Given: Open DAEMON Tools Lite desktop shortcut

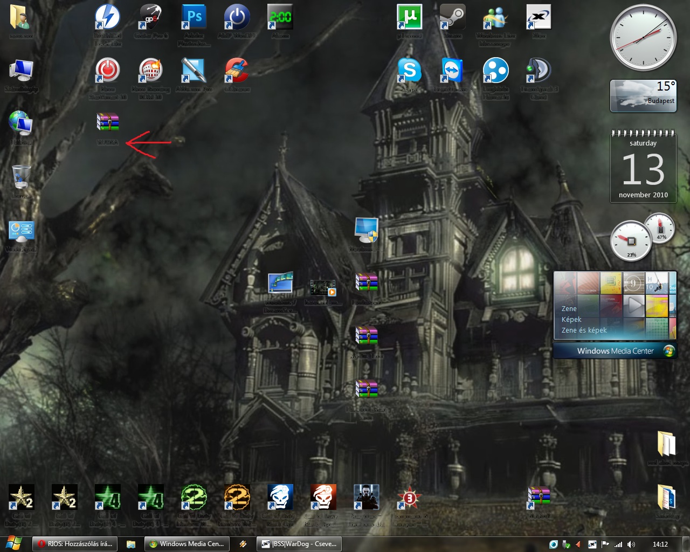Looking at the screenshot, I should (x=107, y=17).
